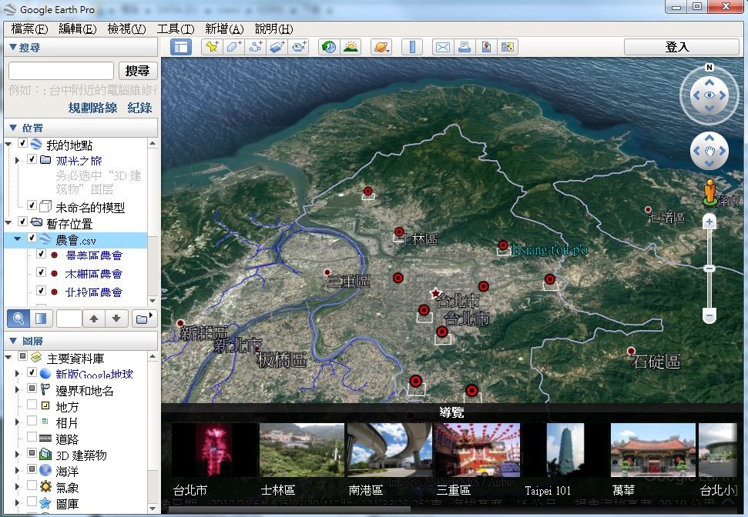Uncheck the 農會.csv layer checkbox

click(32, 238)
